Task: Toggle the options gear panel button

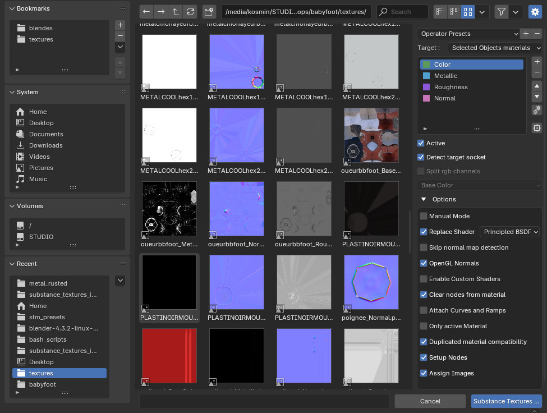Action: (x=535, y=12)
